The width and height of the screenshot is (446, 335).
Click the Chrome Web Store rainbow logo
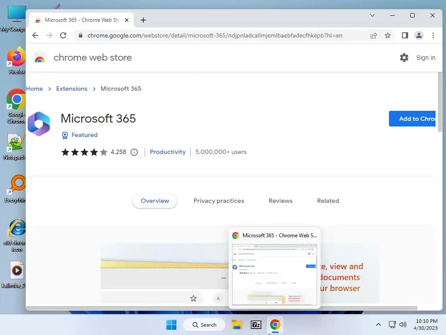tap(40, 58)
